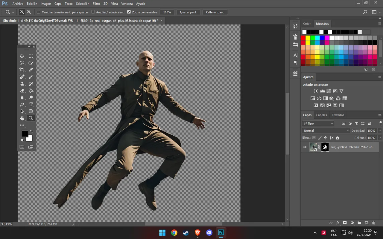Open Ajustes panel menu
Viewport: 383px width, 239px height.
click(x=380, y=77)
